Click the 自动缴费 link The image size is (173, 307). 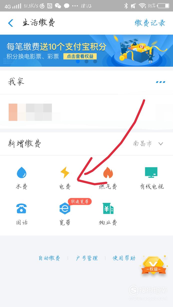(x=49, y=258)
